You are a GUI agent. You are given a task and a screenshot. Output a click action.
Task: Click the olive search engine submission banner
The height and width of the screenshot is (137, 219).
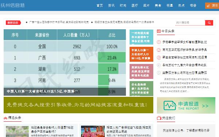tap(78, 105)
